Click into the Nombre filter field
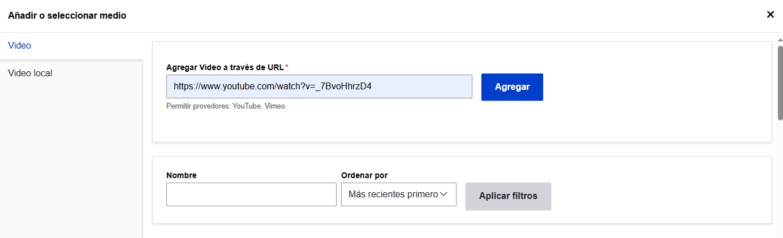 [251, 194]
